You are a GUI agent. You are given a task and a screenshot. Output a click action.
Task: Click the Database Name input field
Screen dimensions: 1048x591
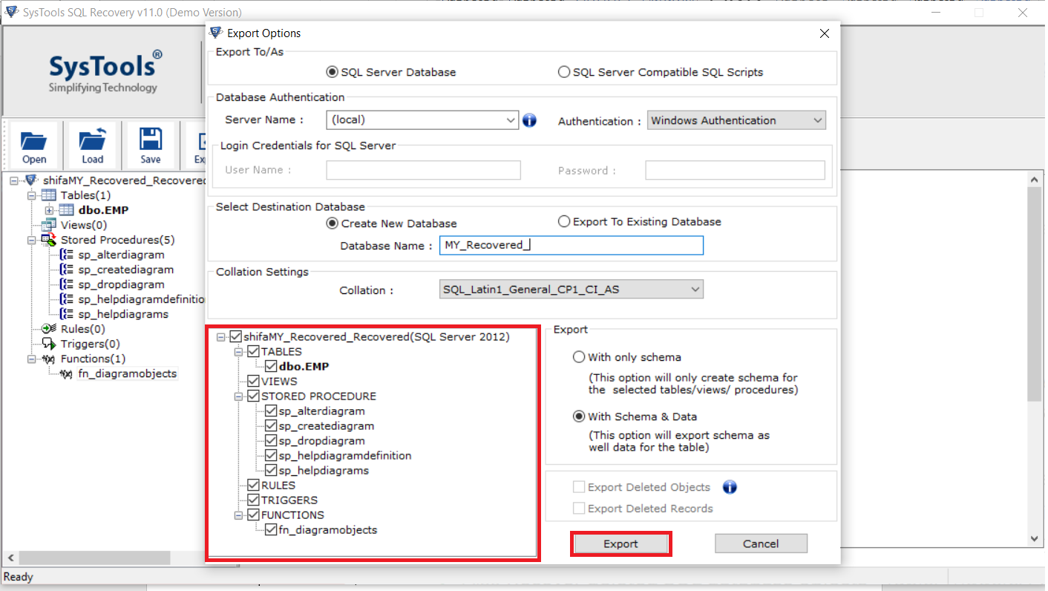coord(571,245)
